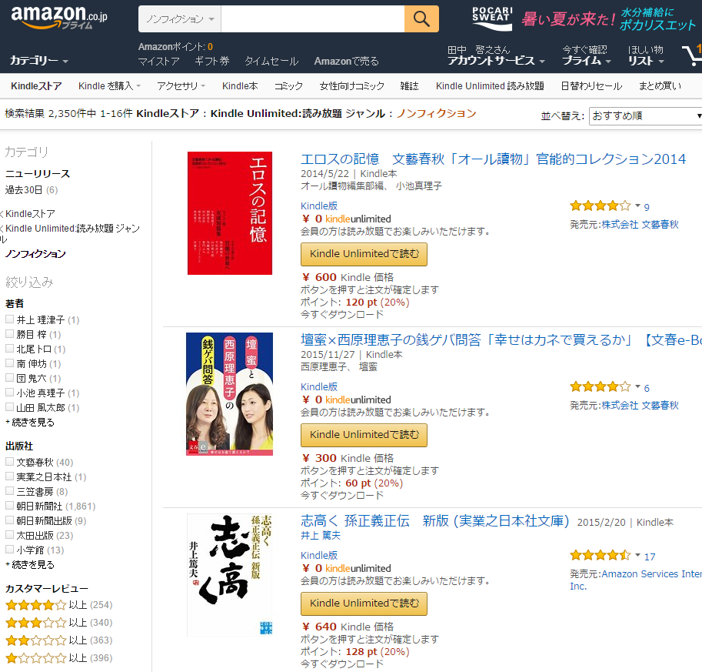Check publisher 三笠書房 filter

pos(9,491)
